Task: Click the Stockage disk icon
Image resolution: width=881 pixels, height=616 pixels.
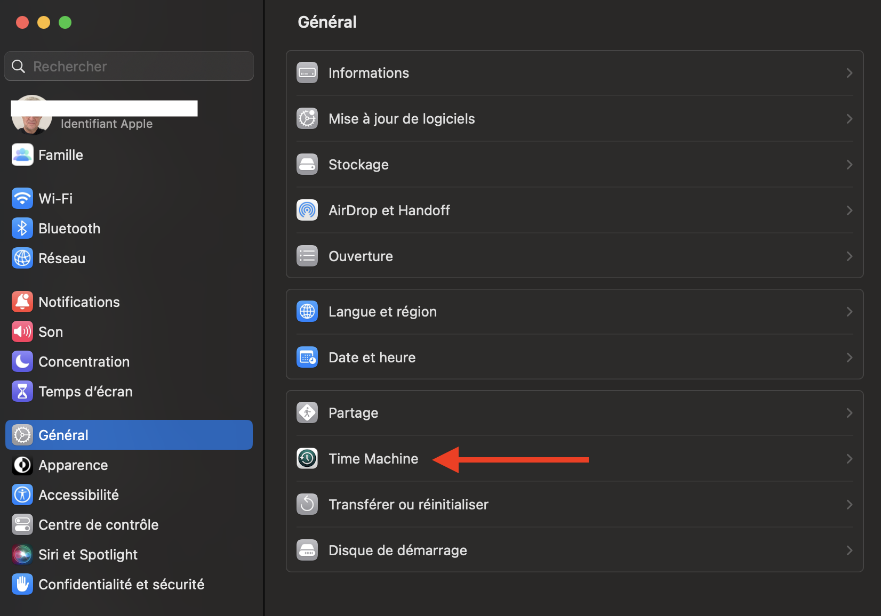Action: 307,165
